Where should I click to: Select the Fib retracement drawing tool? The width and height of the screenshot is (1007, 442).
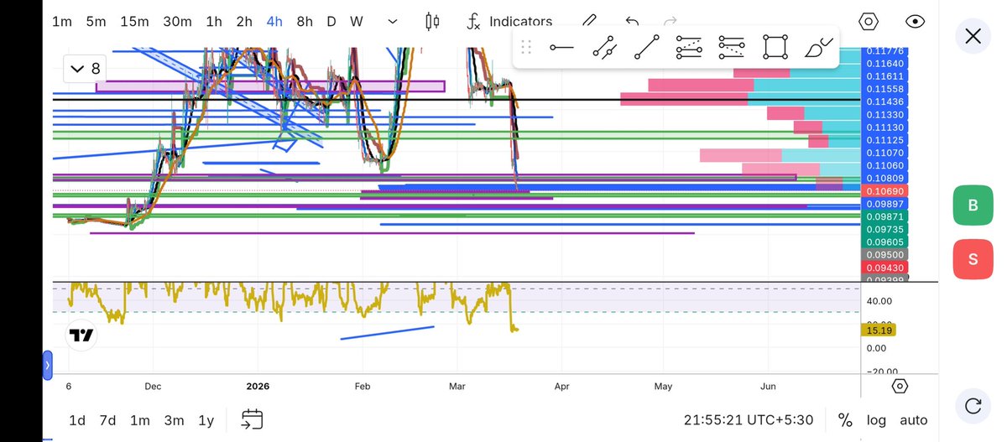click(x=689, y=47)
